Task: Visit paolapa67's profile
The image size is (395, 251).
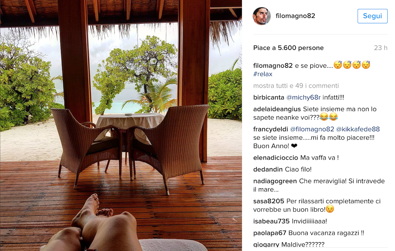Action: click(270, 233)
